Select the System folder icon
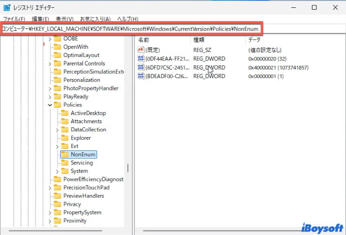 tap(65, 171)
